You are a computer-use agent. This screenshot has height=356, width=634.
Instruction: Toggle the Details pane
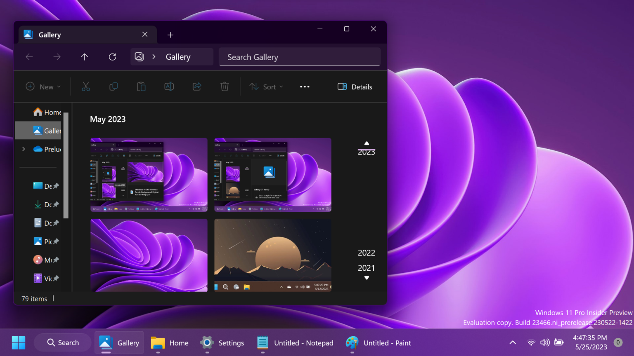coord(355,87)
